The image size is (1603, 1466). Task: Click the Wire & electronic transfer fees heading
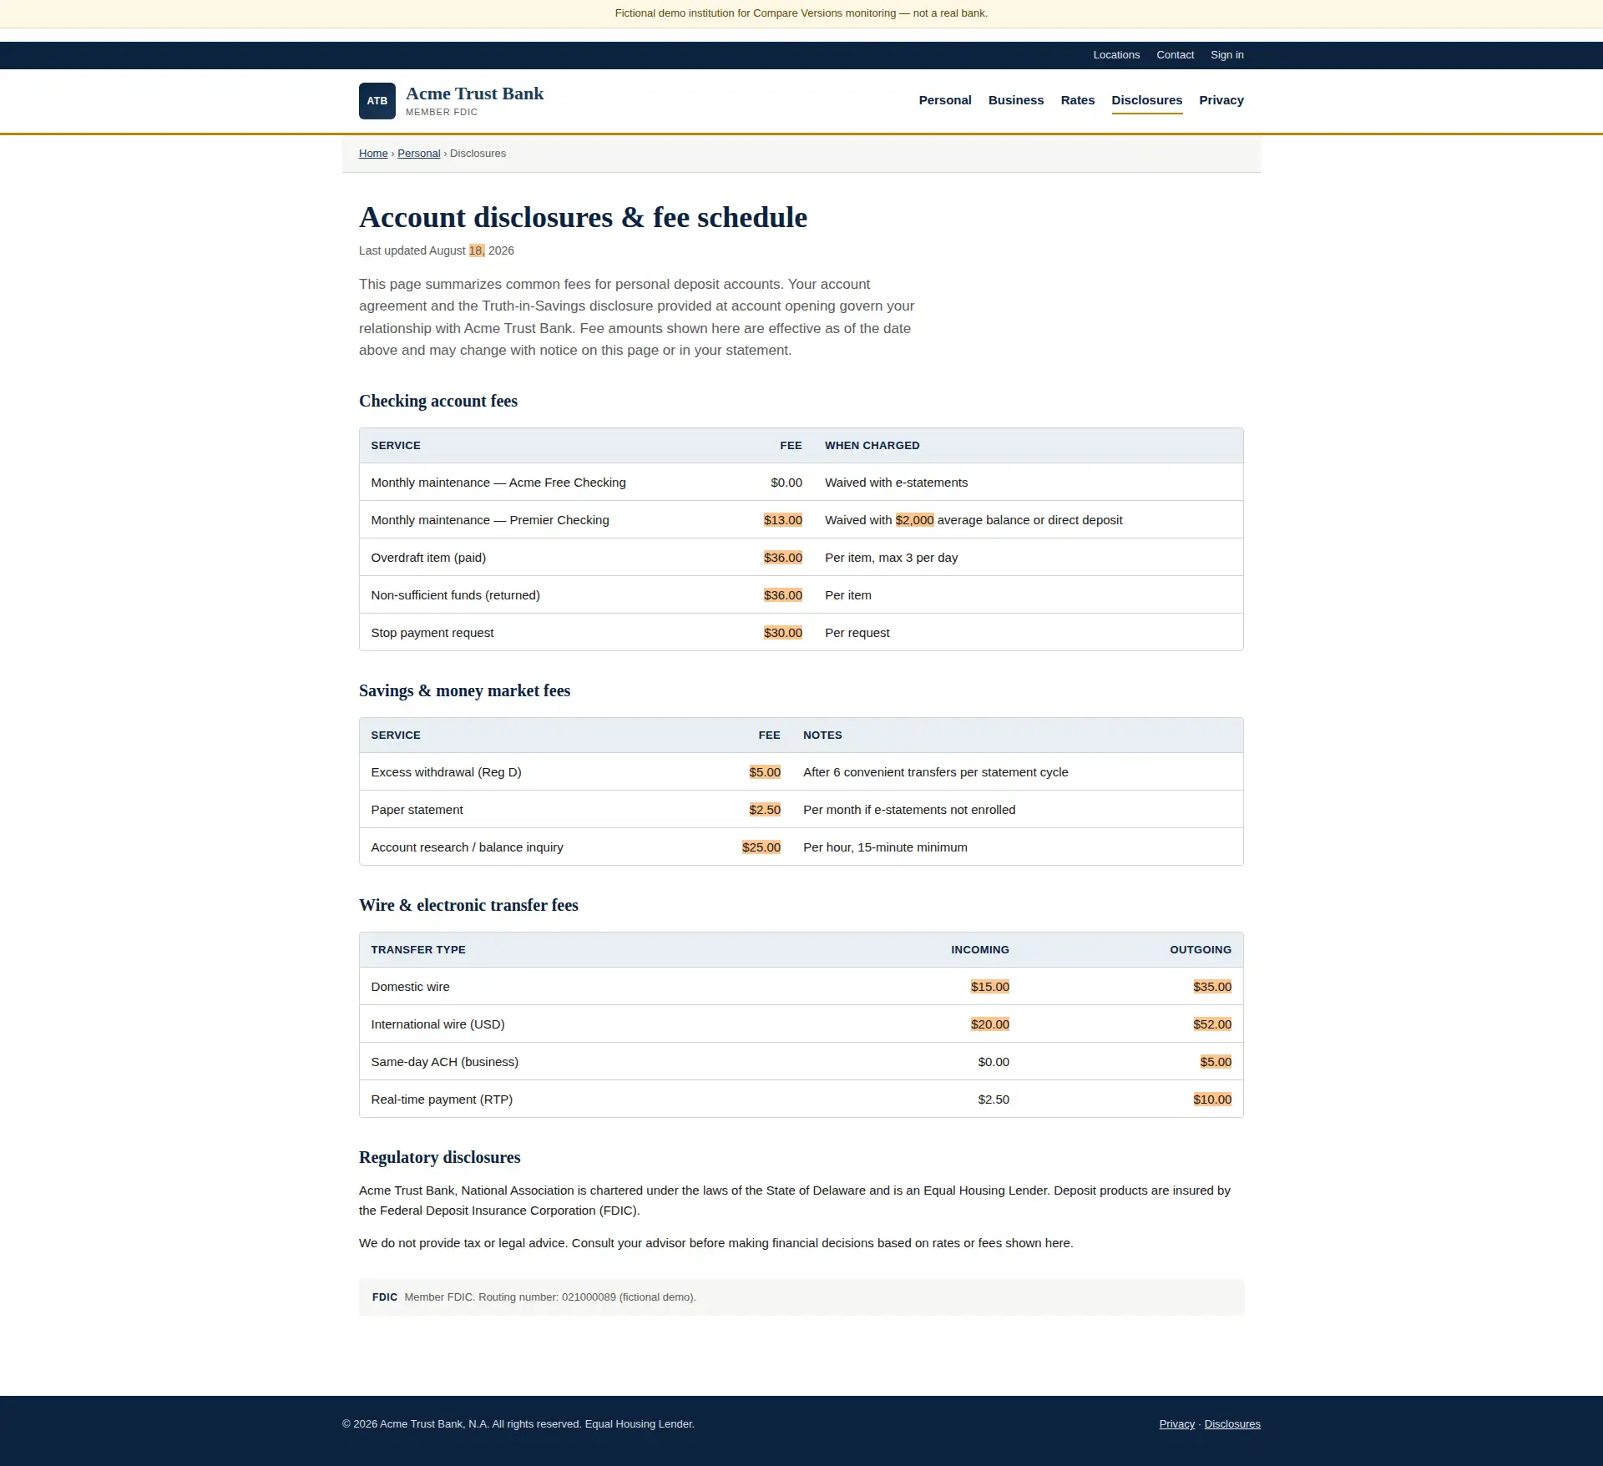468,905
